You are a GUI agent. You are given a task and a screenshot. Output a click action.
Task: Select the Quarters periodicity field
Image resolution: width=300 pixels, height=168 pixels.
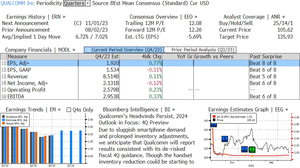coord(74,3)
